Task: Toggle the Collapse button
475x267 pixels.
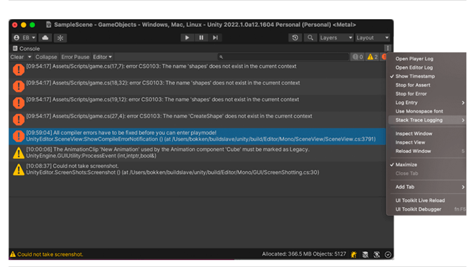Action: [x=46, y=57]
